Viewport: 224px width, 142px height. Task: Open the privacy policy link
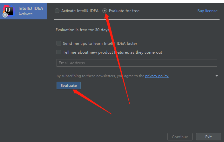tap(157, 76)
